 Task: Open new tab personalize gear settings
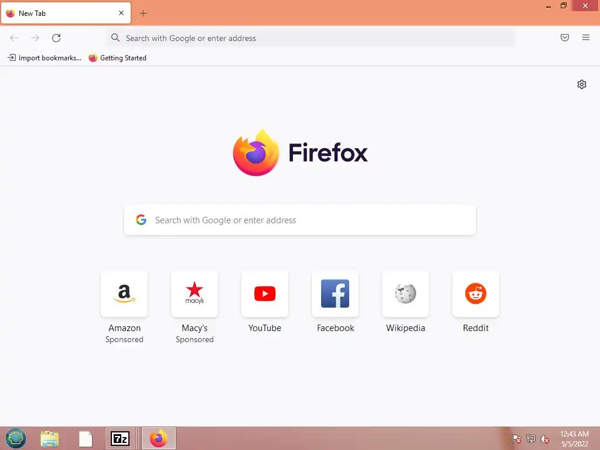(582, 84)
